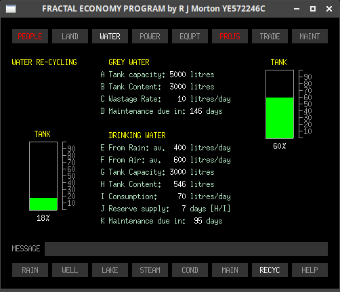Click the 18% tank level label
The image size is (340, 292).
43,218
